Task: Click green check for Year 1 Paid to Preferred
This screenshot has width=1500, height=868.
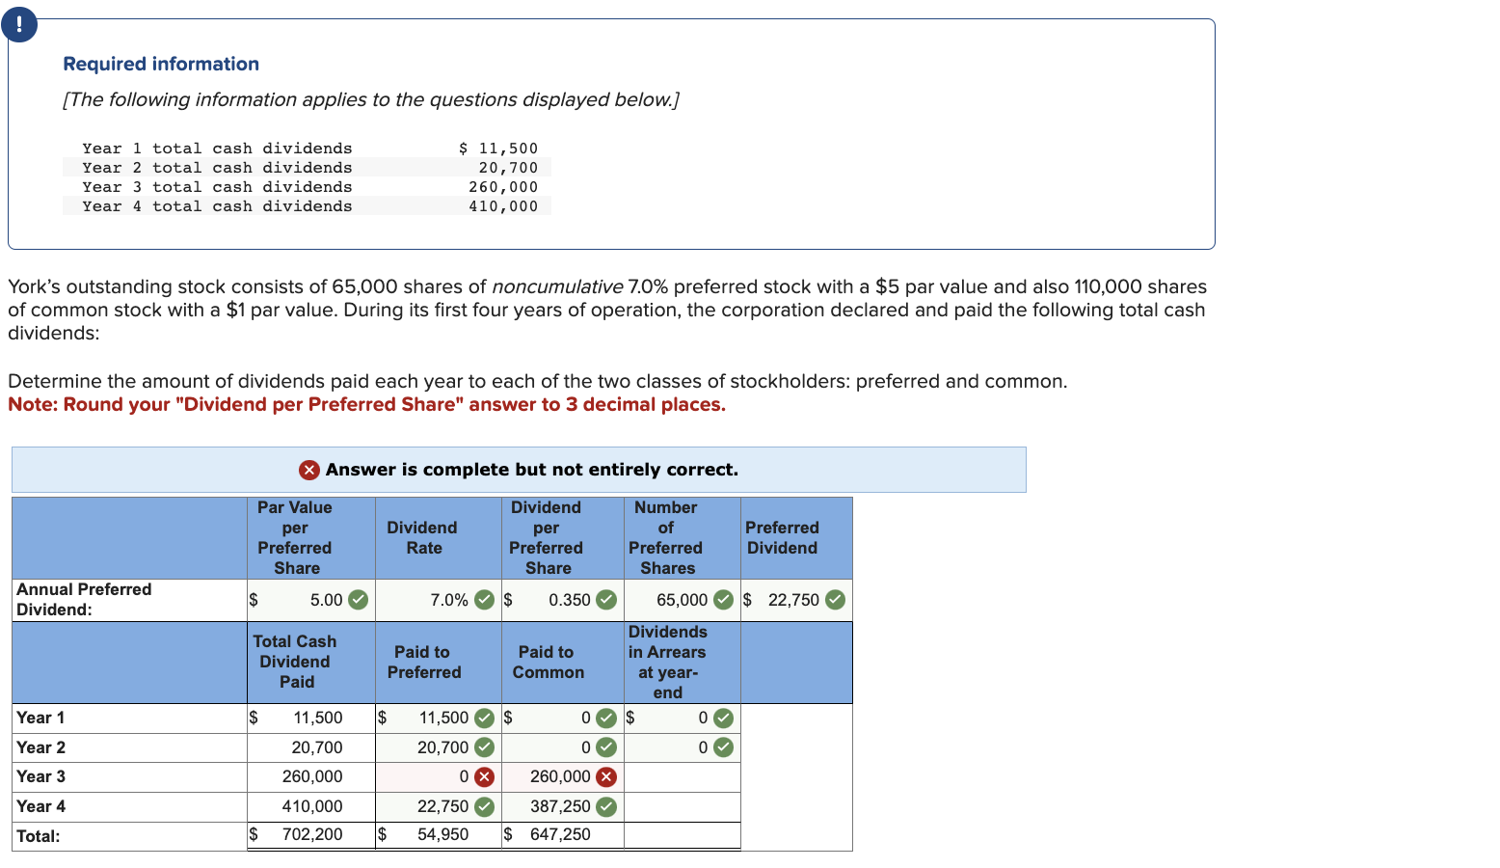Action: coord(485,718)
